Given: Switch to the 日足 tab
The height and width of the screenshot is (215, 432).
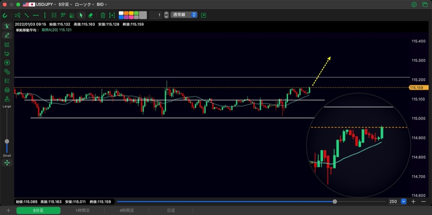Looking at the screenshot, I should [x=171, y=210].
